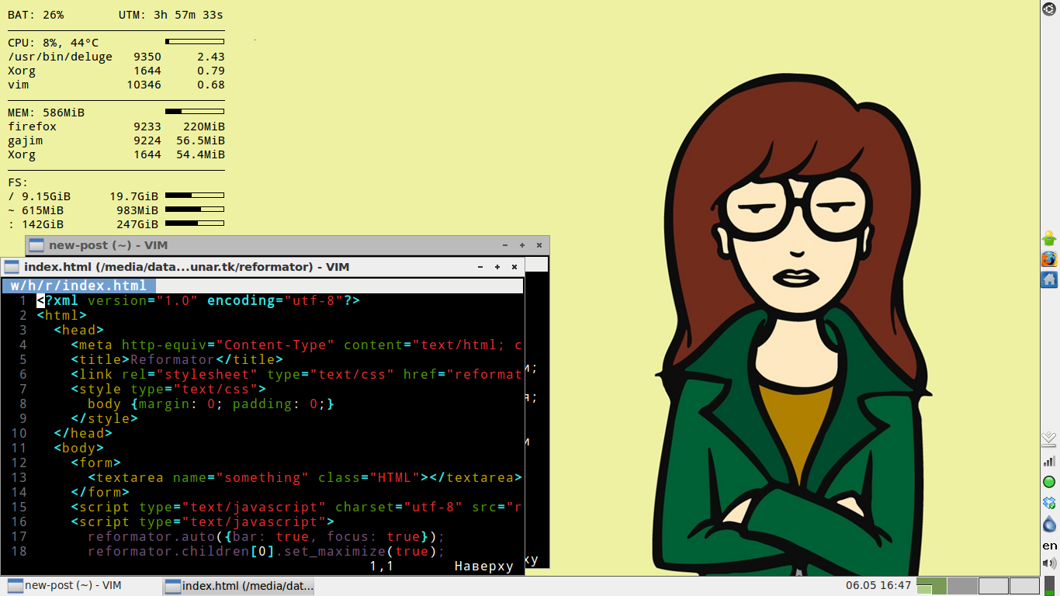This screenshot has width=1060, height=596.
Task: Open the network signal strength tray icon
Action: [1049, 461]
